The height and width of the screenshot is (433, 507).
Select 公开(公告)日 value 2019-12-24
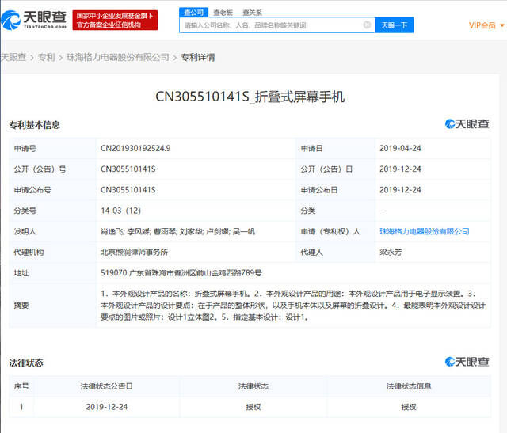coord(400,169)
